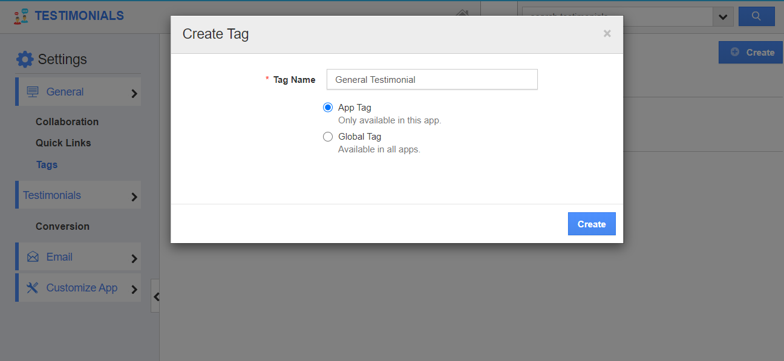Image resolution: width=784 pixels, height=361 pixels.
Task: Open the Quick Links settings item
Action: 64,143
